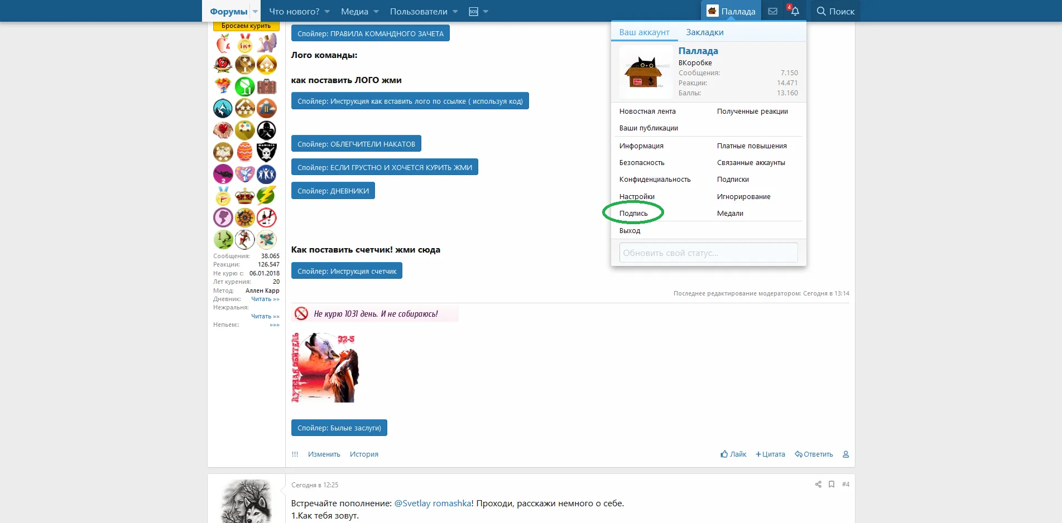Screen dimensions: 1062x523
Task: Expand the Медиа dropdown arrow
Action: click(376, 12)
